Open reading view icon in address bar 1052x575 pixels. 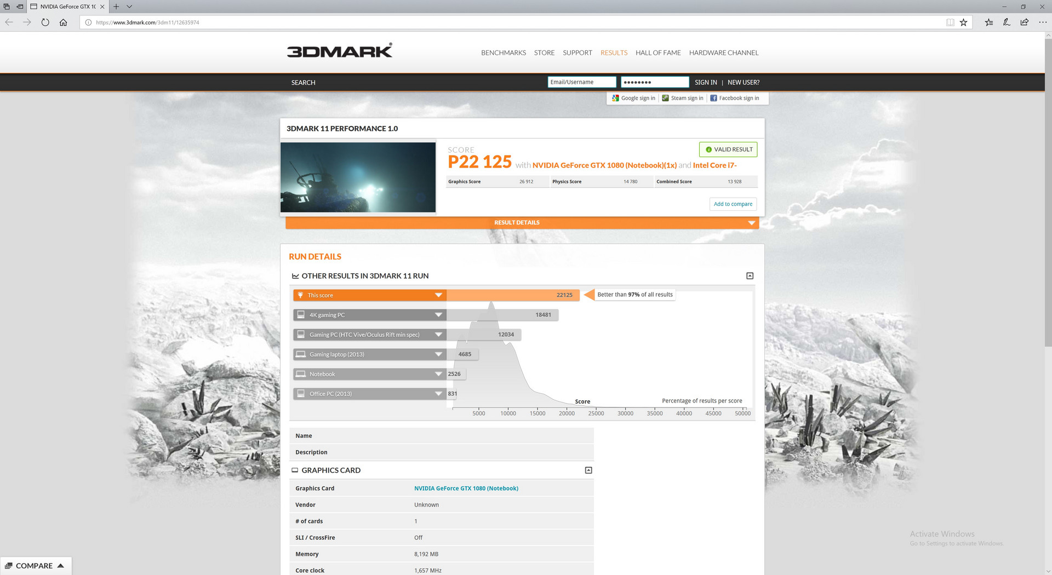point(950,22)
